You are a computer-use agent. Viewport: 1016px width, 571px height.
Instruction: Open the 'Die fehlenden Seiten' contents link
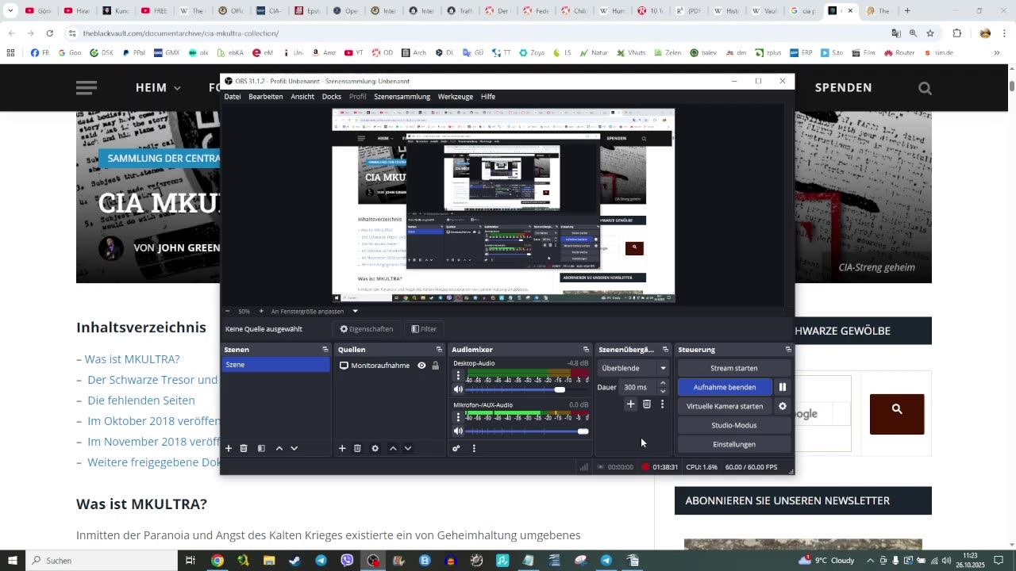click(x=141, y=400)
